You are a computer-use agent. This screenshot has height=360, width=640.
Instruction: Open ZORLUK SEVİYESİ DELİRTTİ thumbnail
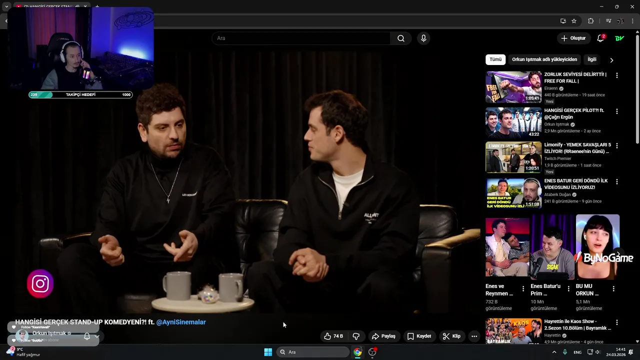[513, 87]
